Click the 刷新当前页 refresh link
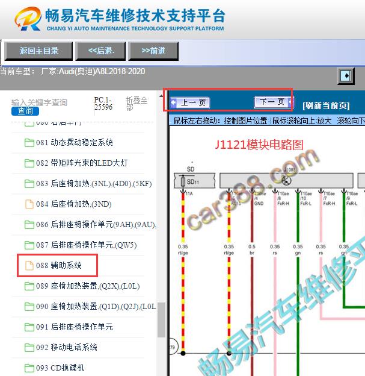The width and height of the screenshot is (365, 376). [326, 105]
